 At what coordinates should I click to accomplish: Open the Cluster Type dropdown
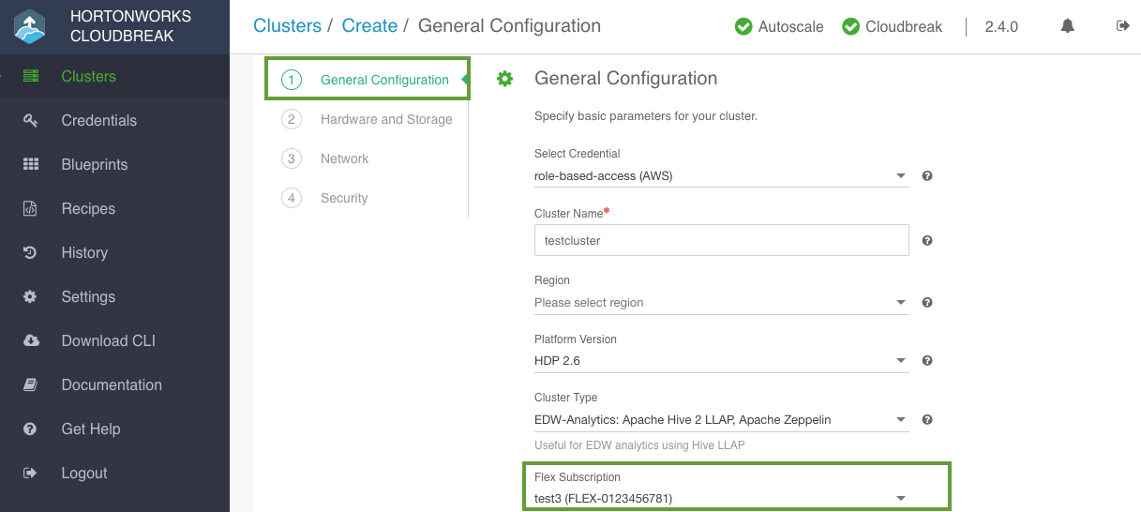(x=721, y=419)
